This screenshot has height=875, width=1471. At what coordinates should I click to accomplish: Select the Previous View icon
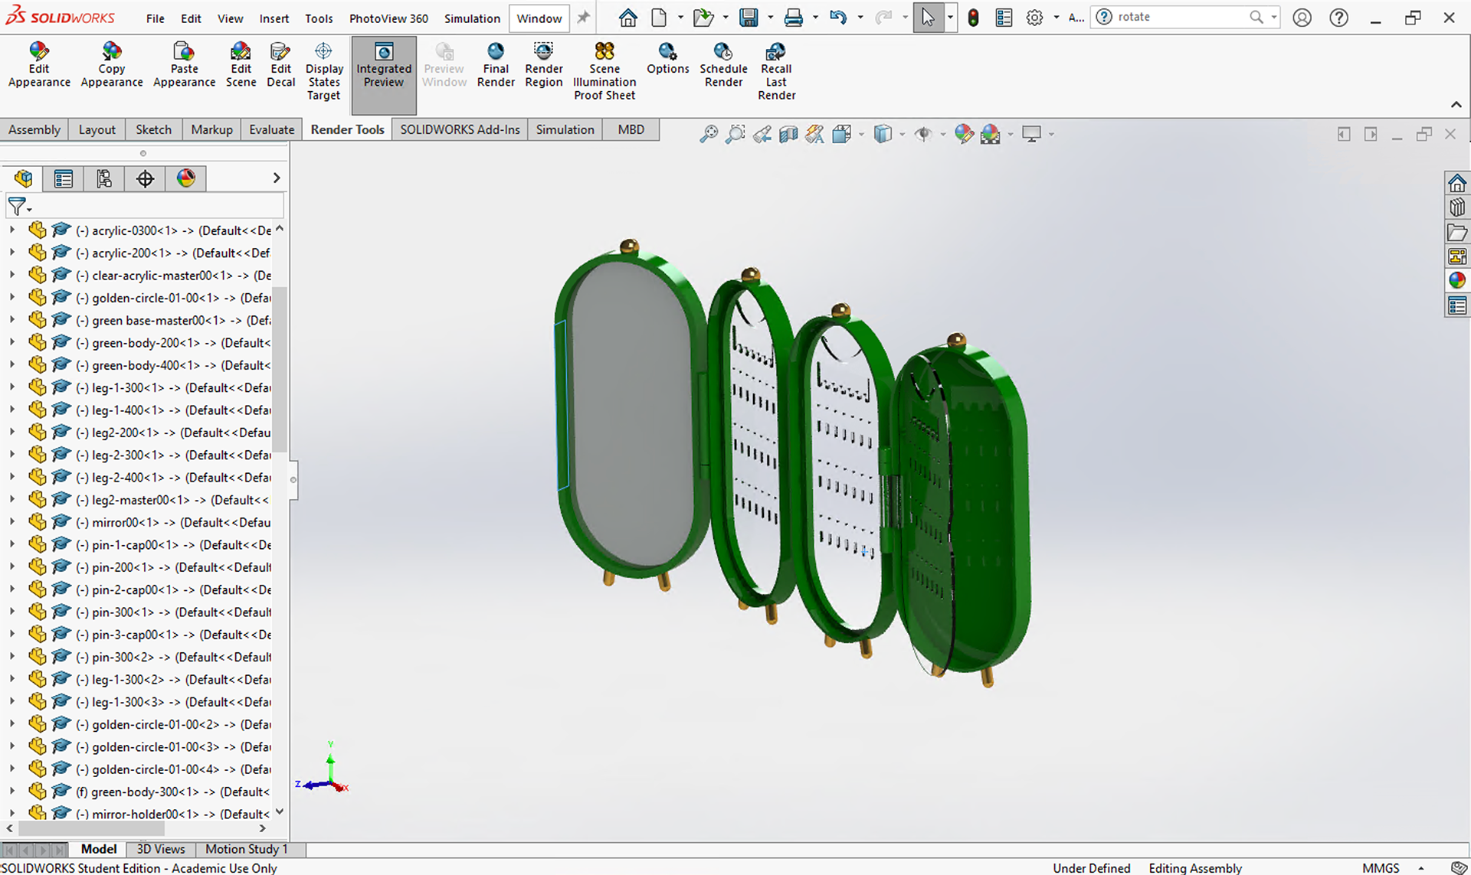[x=762, y=134]
